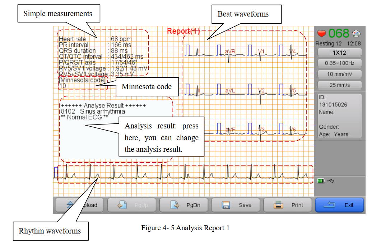Select the 68 bpm heart rate value

click(121, 39)
